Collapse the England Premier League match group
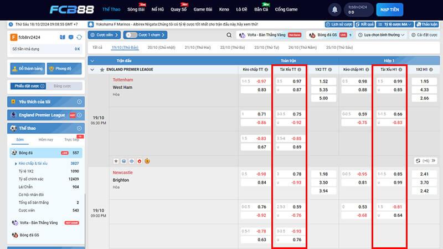The width and height of the screenshot is (443, 249). pyautogui.click(x=92, y=70)
